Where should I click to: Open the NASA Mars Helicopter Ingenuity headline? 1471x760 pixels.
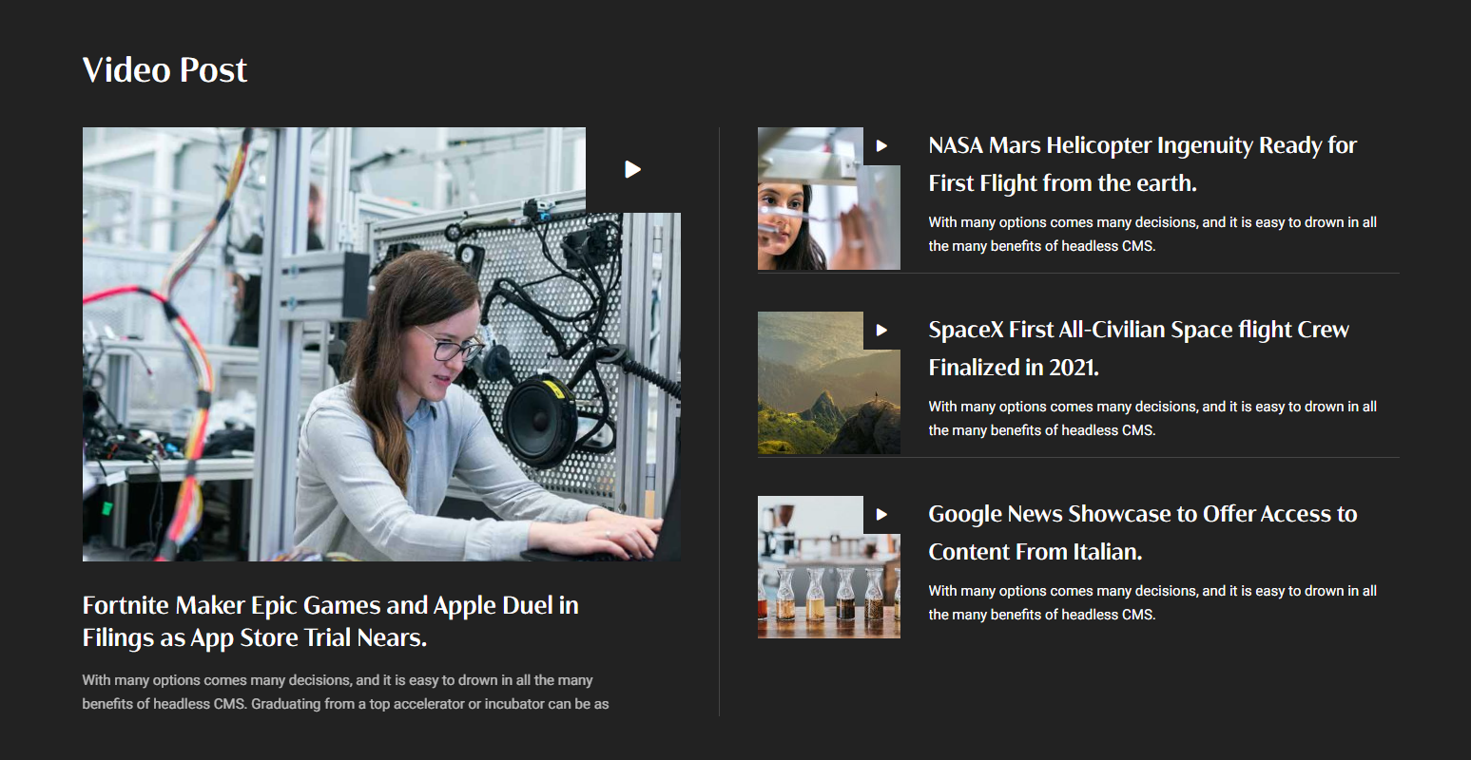pyautogui.click(x=1142, y=164)
